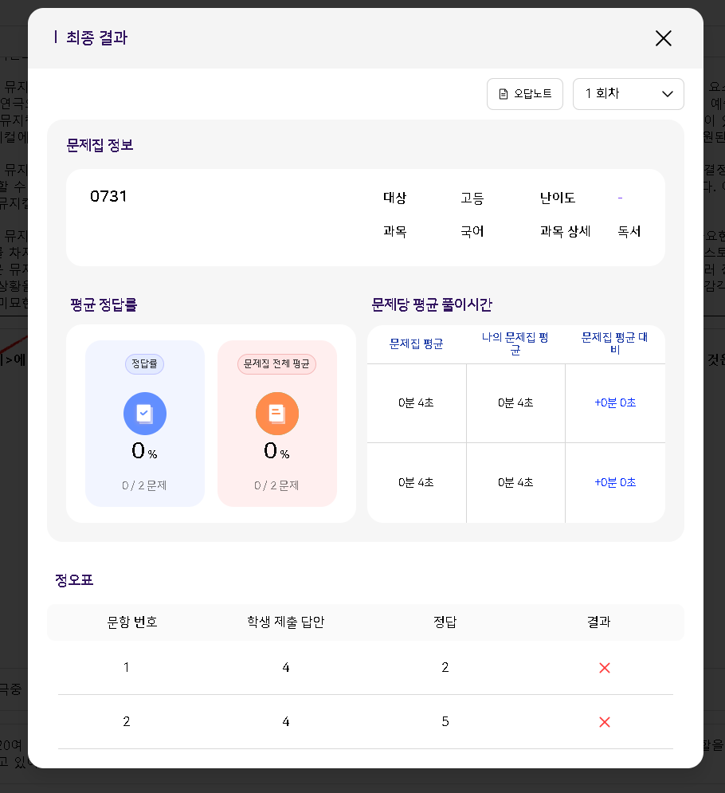Click the orange 문제집 전체 평균 icon
Viewport: 725px width, 793px height.
click(277, 414)
